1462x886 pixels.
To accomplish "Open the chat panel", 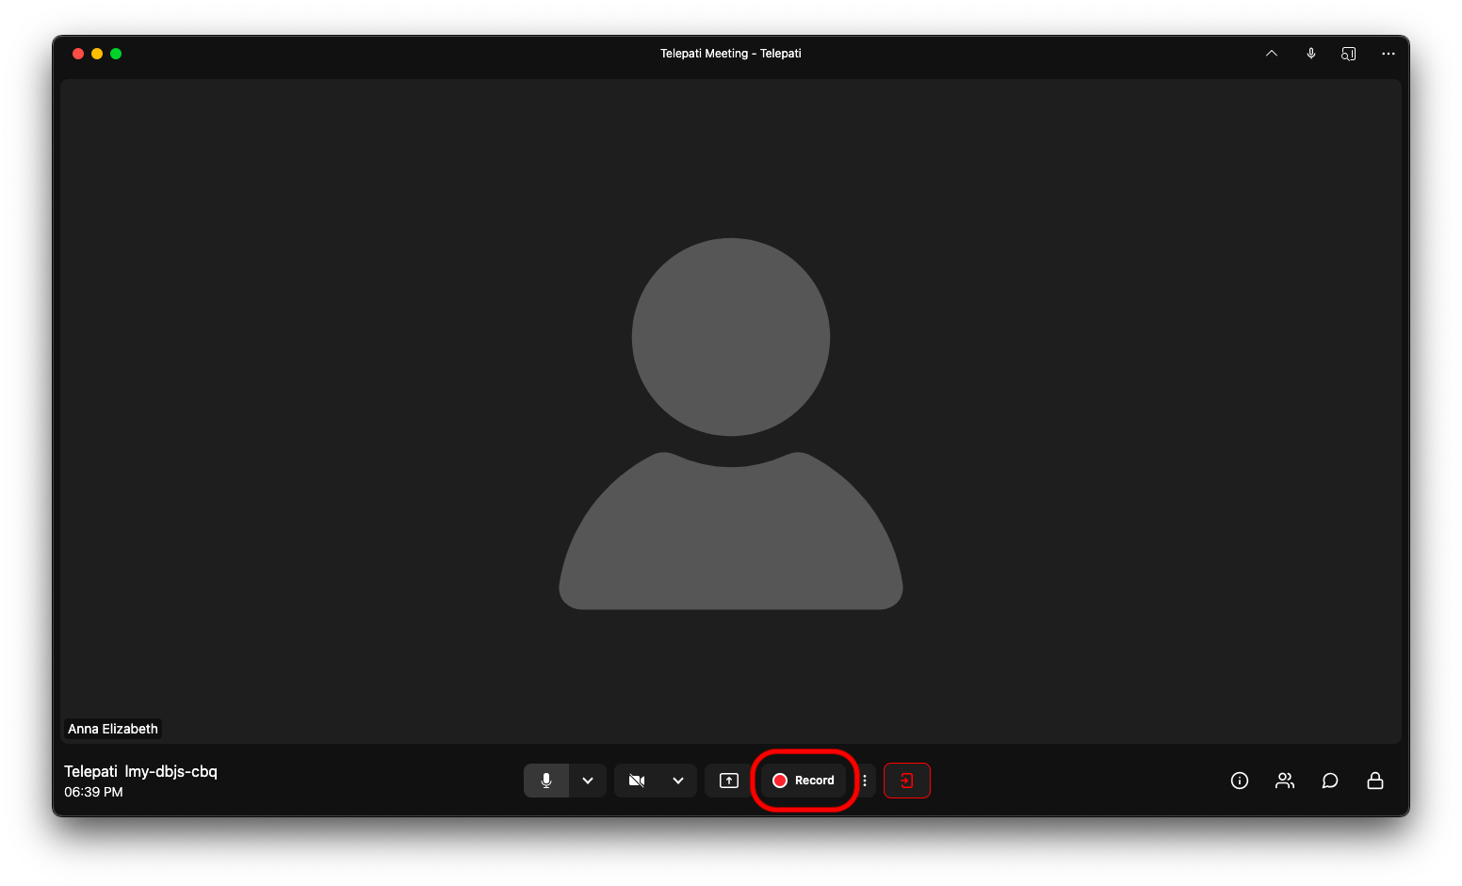I will tap(1330, 781).
